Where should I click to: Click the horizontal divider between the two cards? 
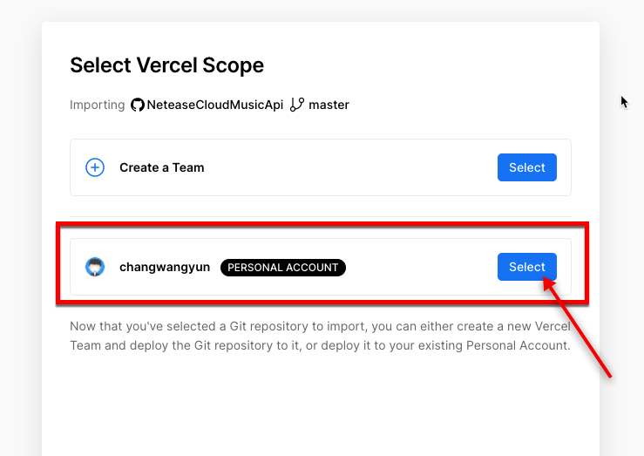point(320,216)
